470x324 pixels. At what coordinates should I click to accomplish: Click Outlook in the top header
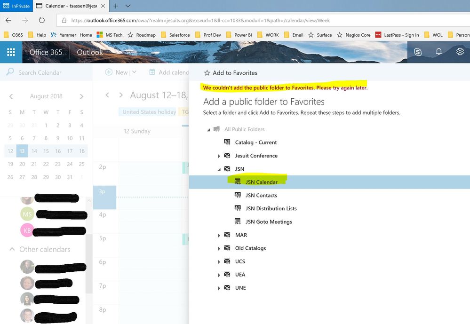(x=89, y=52)
